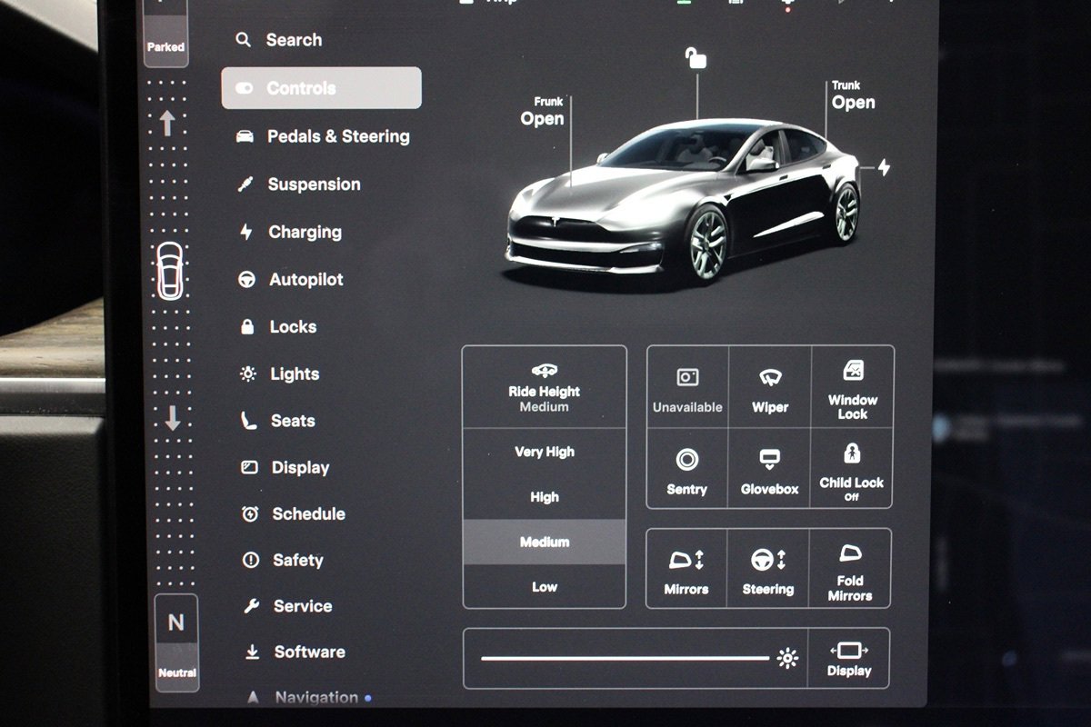The image size is (1091, 727).
Task: Click the brightness slider track
Action: coord(625,658)
